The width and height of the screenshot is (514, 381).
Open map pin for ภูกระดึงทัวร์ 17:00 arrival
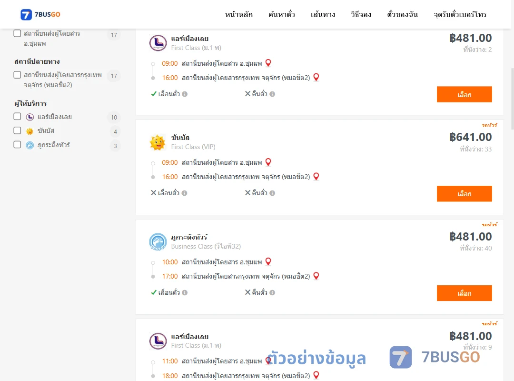(x=316, y=276)
